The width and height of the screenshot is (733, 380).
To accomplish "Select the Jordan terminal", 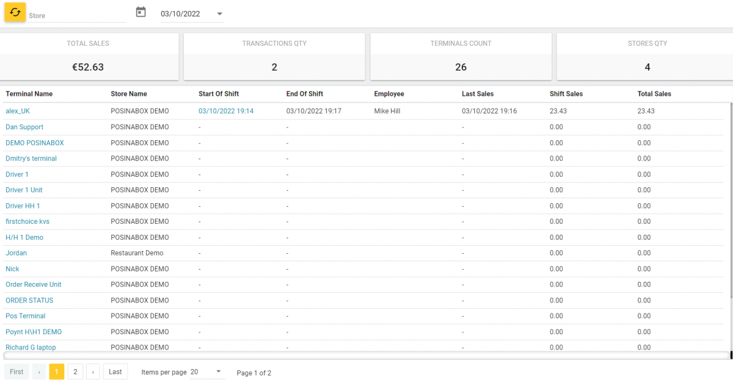I will [x=16, y=253].
